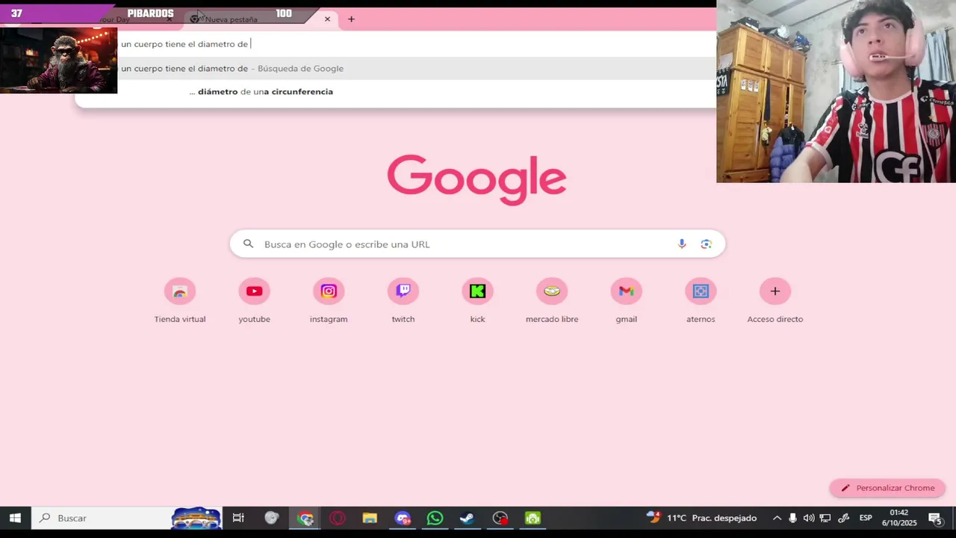Click the gray round icon next to Task View
Viewport: 956px width, 538px height.
[272, 518]
